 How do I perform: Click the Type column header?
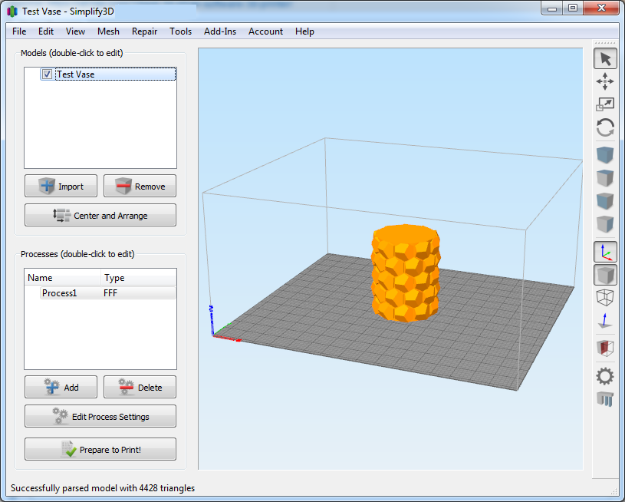click(x=138, y=278)
